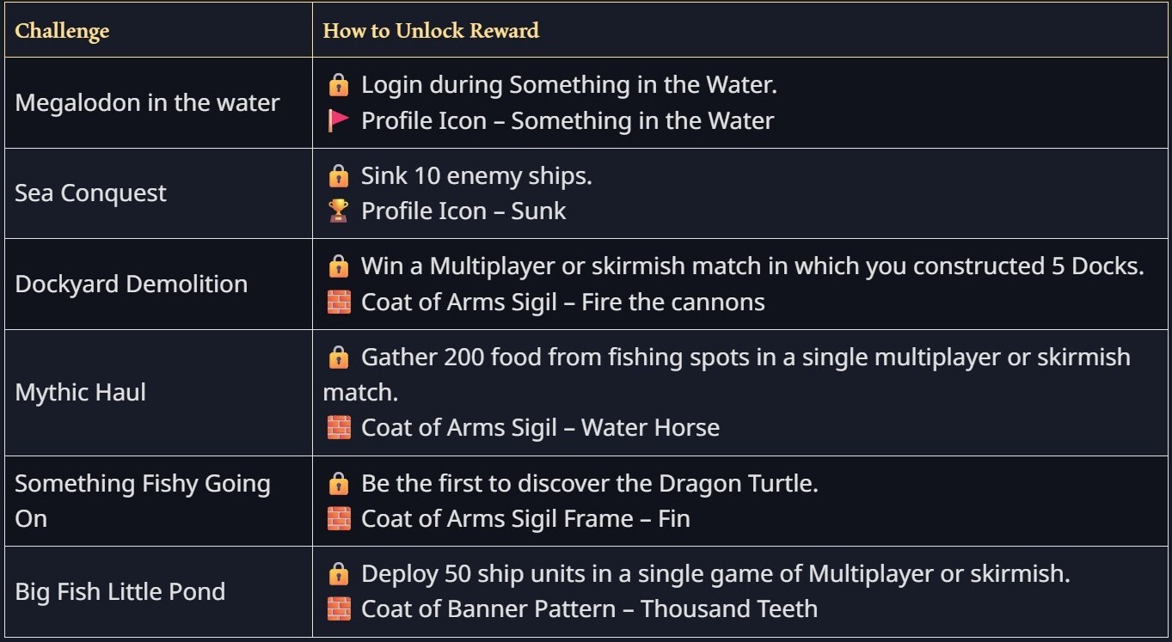
Task: Click lock icon beside 'Be the first to discover'
Action: (x=339, y=484)
